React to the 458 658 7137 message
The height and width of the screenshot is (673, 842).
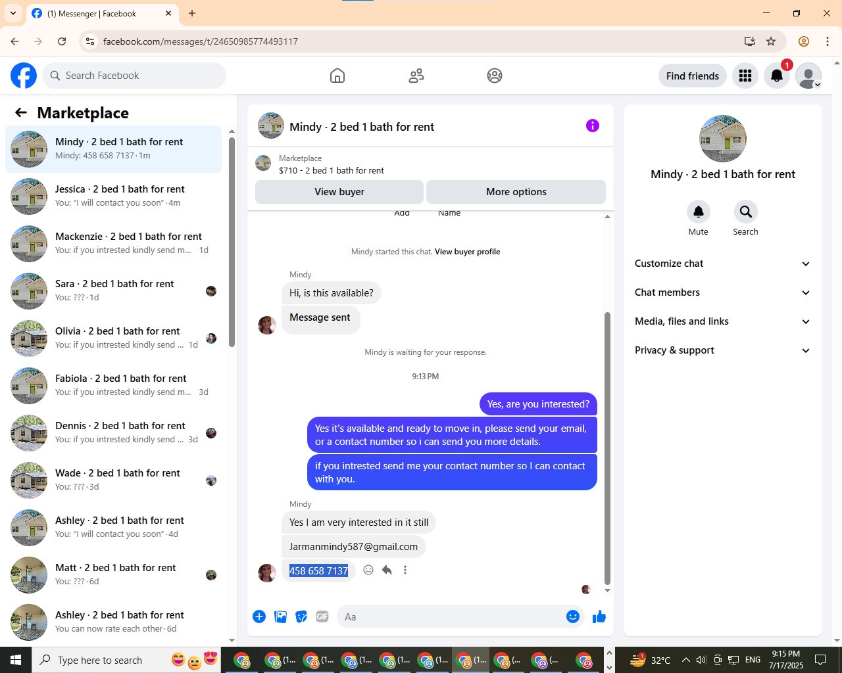point(368,570)
